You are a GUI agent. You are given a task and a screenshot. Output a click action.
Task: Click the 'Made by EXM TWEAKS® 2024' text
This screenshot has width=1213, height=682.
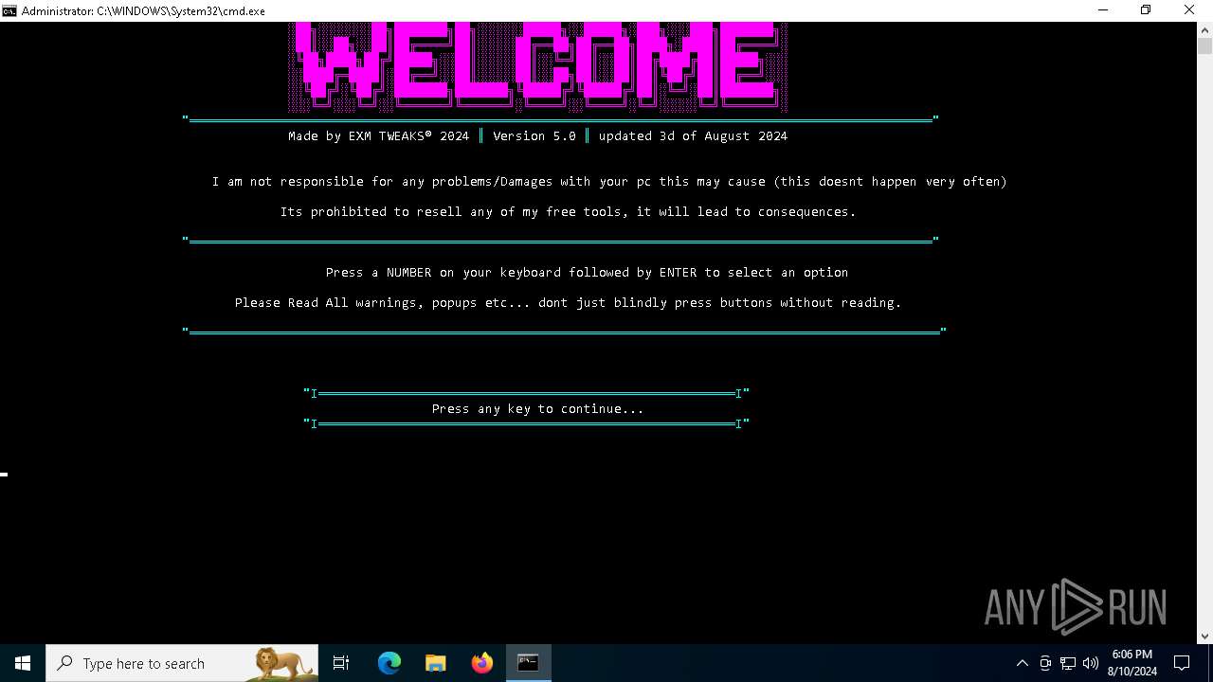point(378,135)
